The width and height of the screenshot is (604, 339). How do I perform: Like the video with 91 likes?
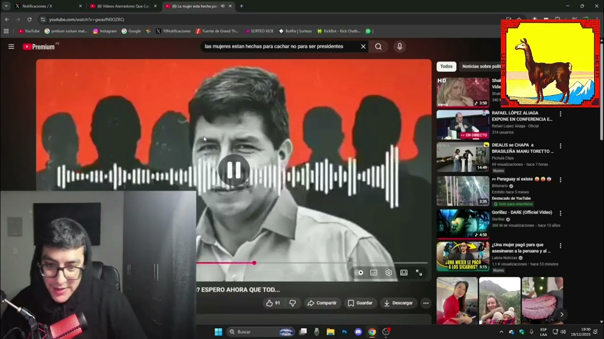pos(273,303)
